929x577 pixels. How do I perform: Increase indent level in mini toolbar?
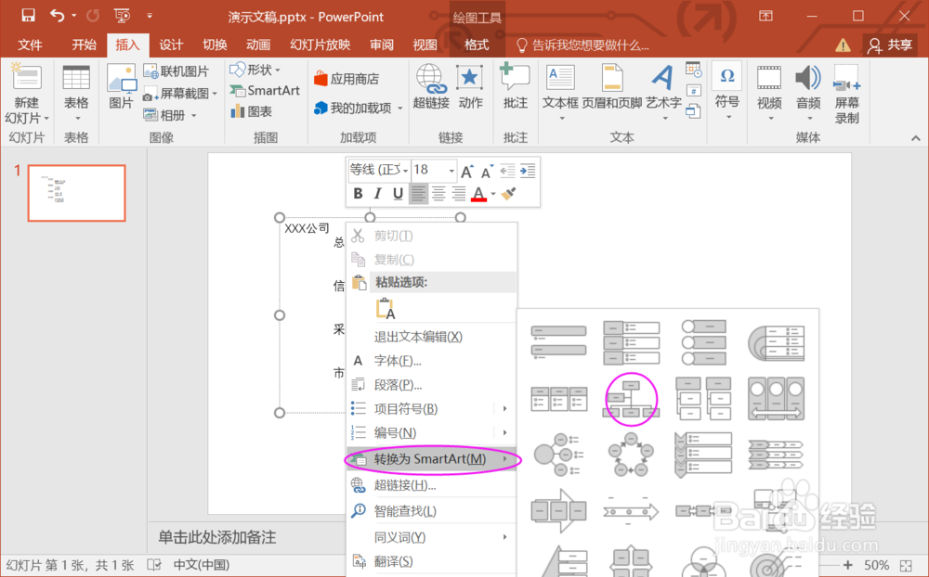(x=528, y=171)
